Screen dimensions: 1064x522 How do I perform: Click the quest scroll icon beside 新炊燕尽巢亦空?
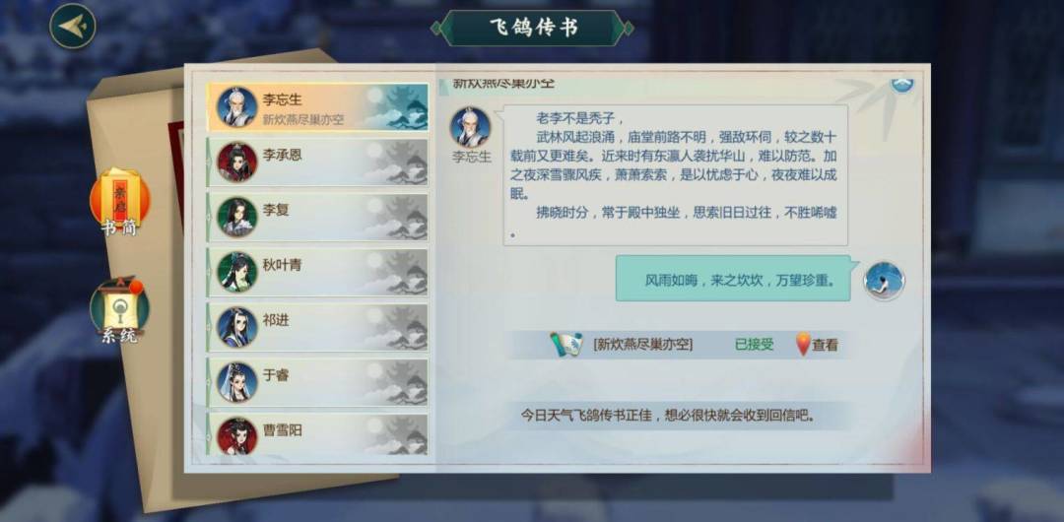coord(565,344)
